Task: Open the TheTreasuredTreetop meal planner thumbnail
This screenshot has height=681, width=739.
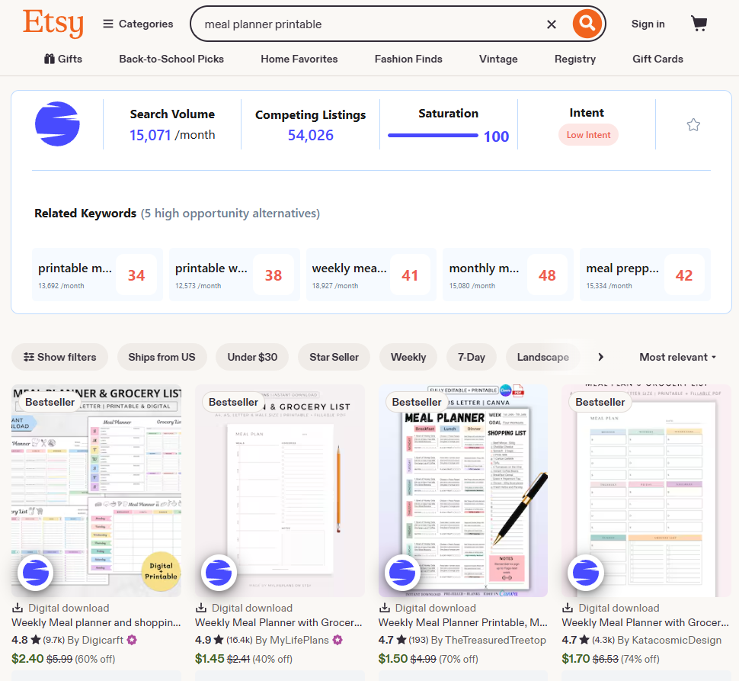Action: click(463, 490)
